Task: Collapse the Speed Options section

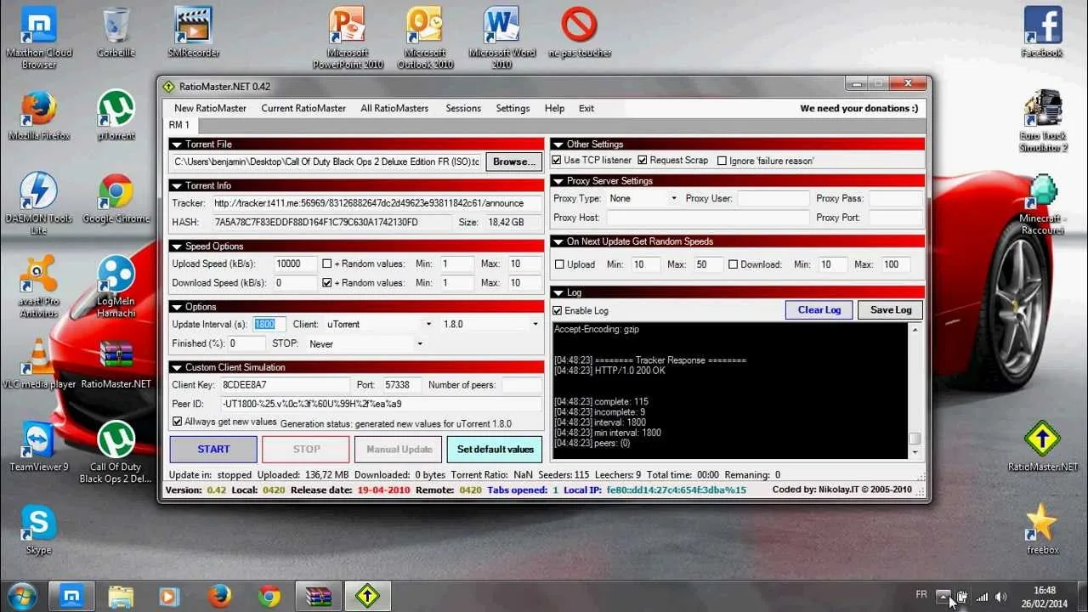Action: click(x=177, y=246)
